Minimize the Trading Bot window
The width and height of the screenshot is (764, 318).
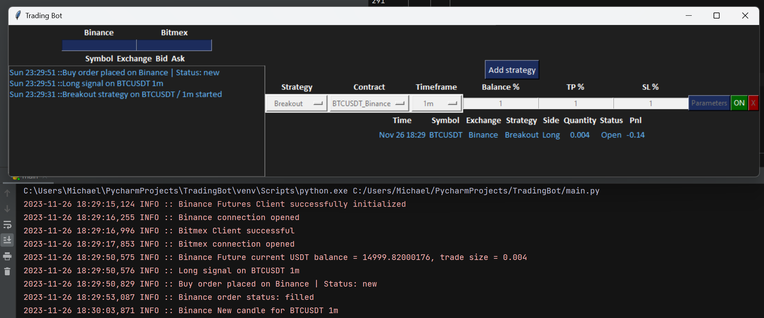689,15
